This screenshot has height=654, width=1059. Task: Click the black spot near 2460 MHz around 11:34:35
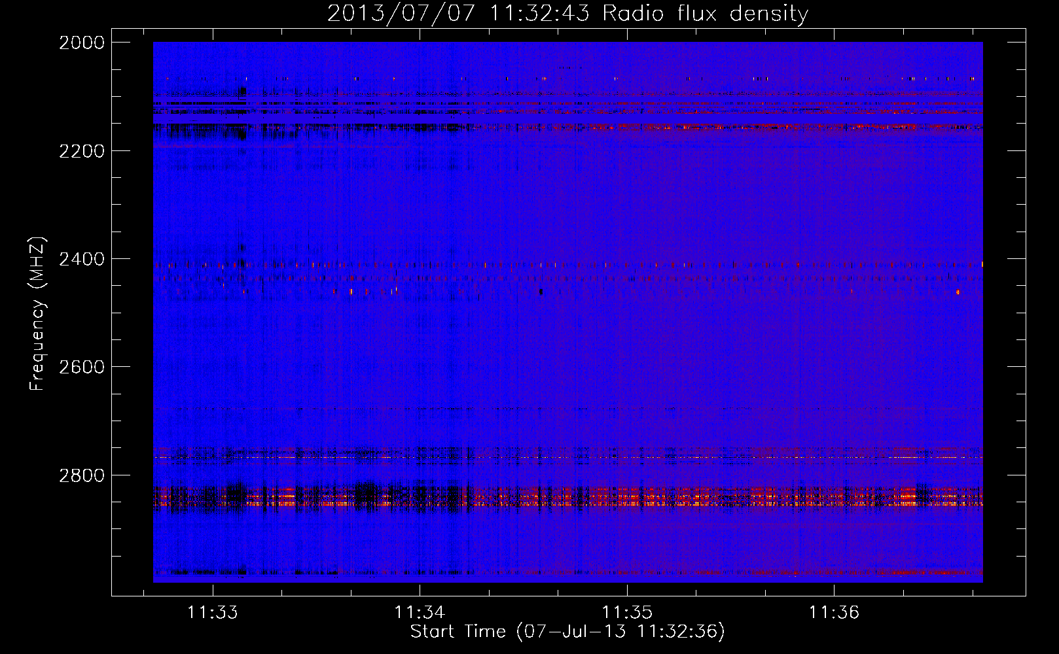click(541, 292)
